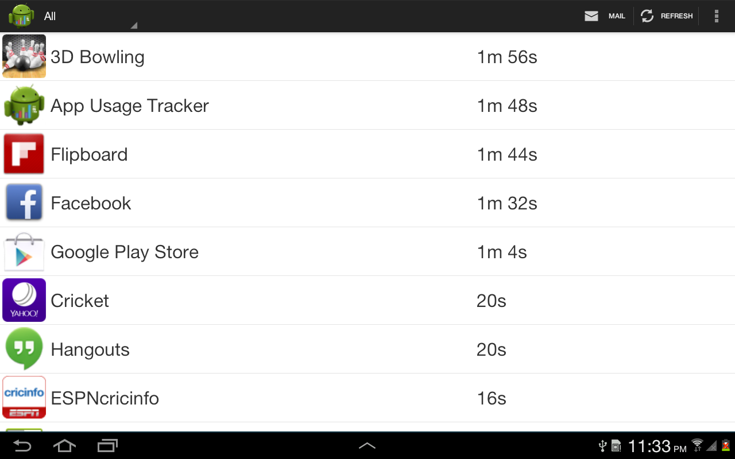Tap the Facebook app icon
735x459 pixels.
pyautogui.click(x=24, y=203)
